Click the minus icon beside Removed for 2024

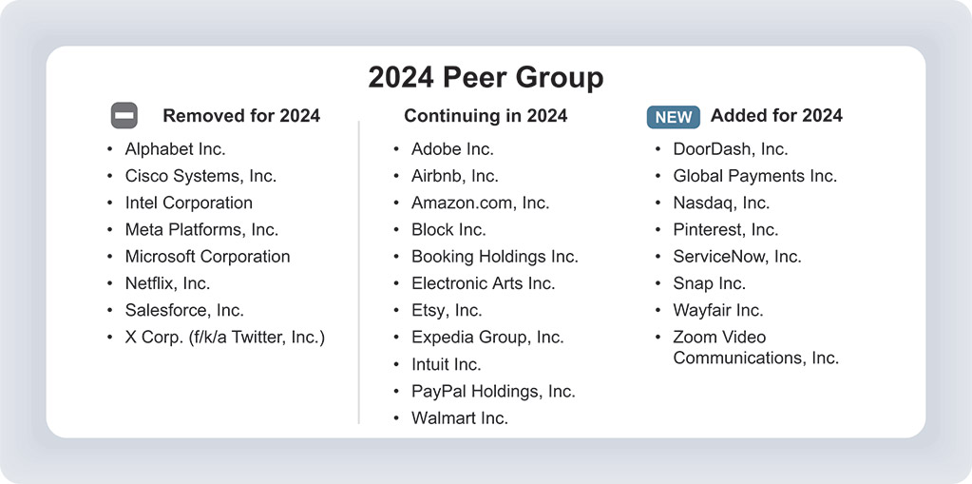pos(124,116)
